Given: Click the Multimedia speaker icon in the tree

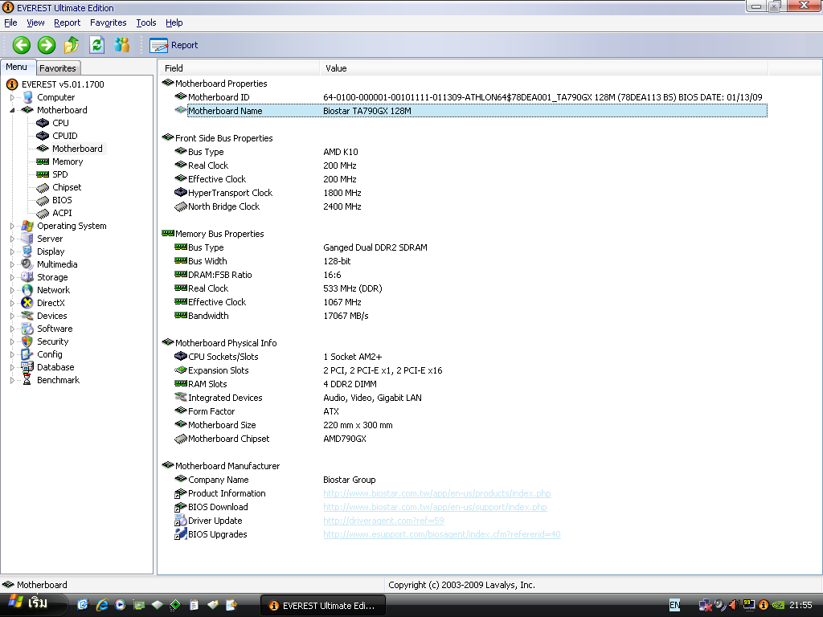Looking at the screenshot, I should click(x=27, y=264).
